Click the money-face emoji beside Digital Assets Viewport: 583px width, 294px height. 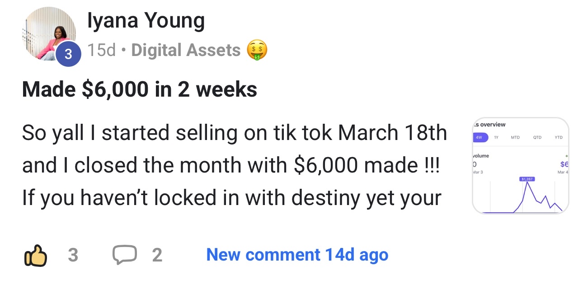click(x=257, y=50)
